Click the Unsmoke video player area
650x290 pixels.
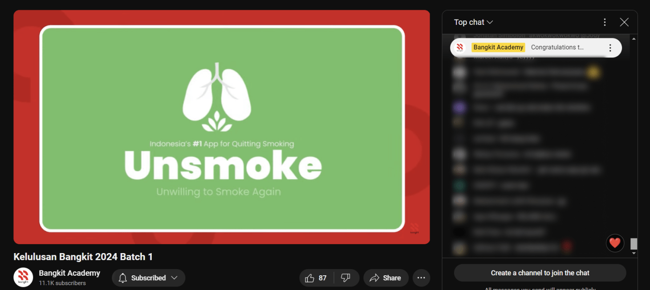click(x=222, y=127)
